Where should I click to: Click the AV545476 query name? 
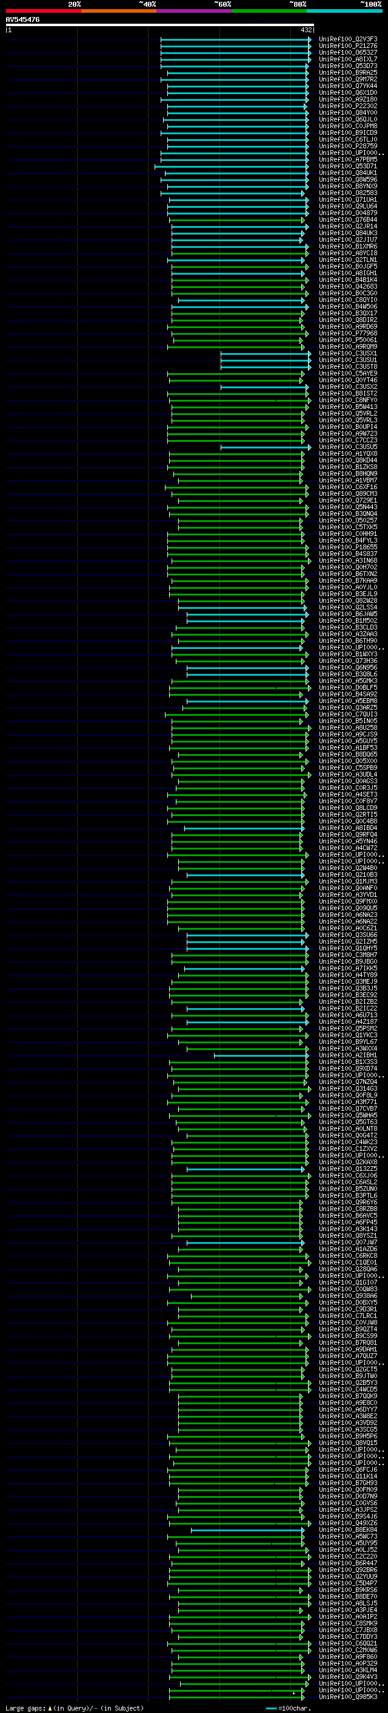[x=22, y=20]
